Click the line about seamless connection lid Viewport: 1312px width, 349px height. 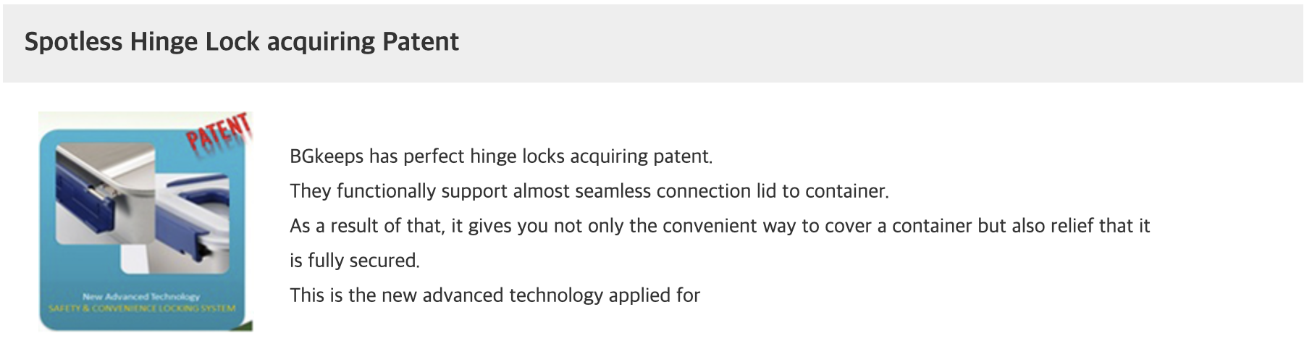(x=589, y=191)
